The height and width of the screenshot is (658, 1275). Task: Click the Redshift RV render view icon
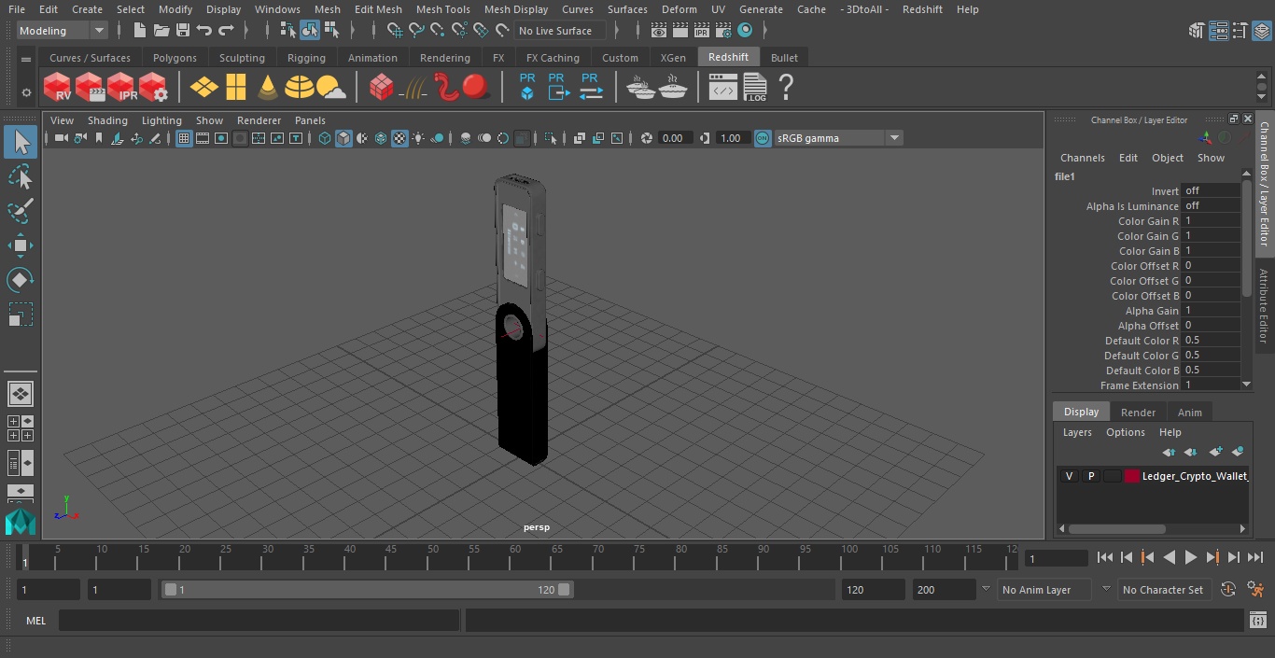coord(58,88)
